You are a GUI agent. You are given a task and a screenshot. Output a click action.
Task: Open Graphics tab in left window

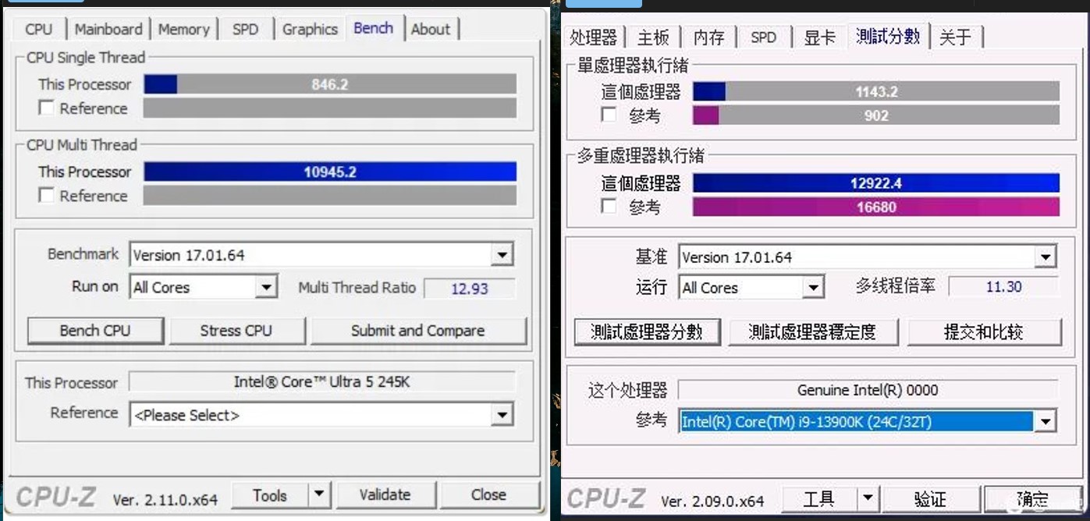(310, 30)
